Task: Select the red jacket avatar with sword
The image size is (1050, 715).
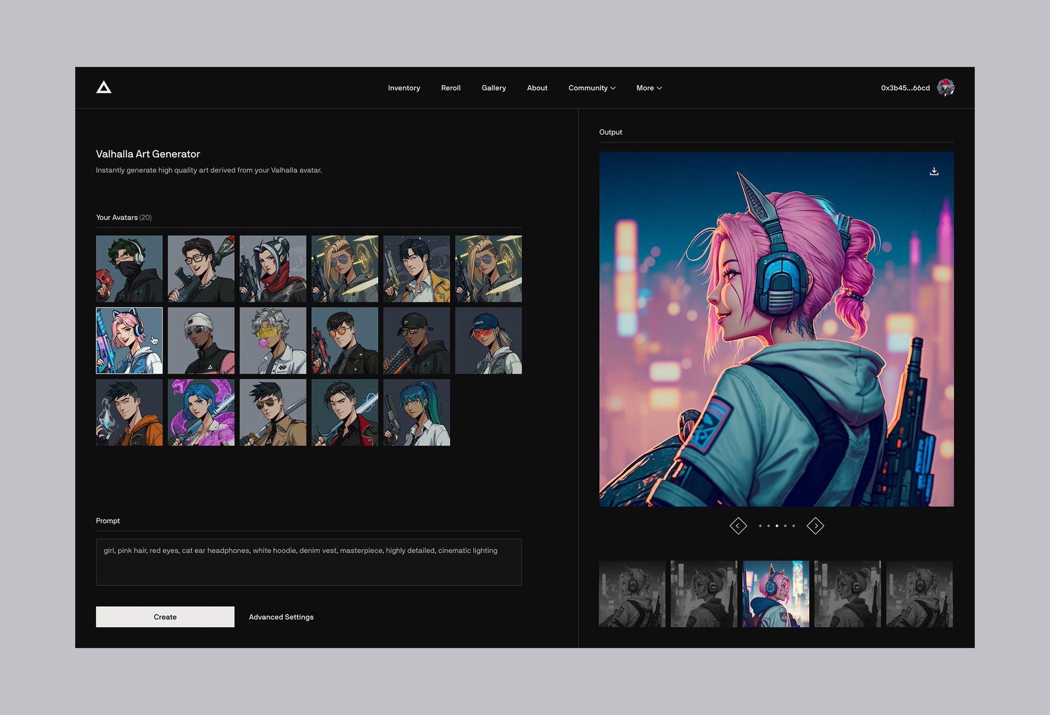Action: tap(345, 412)
